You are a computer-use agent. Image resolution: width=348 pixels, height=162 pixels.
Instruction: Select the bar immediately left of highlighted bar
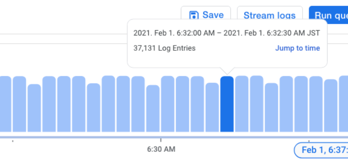[x=212, y=107]
